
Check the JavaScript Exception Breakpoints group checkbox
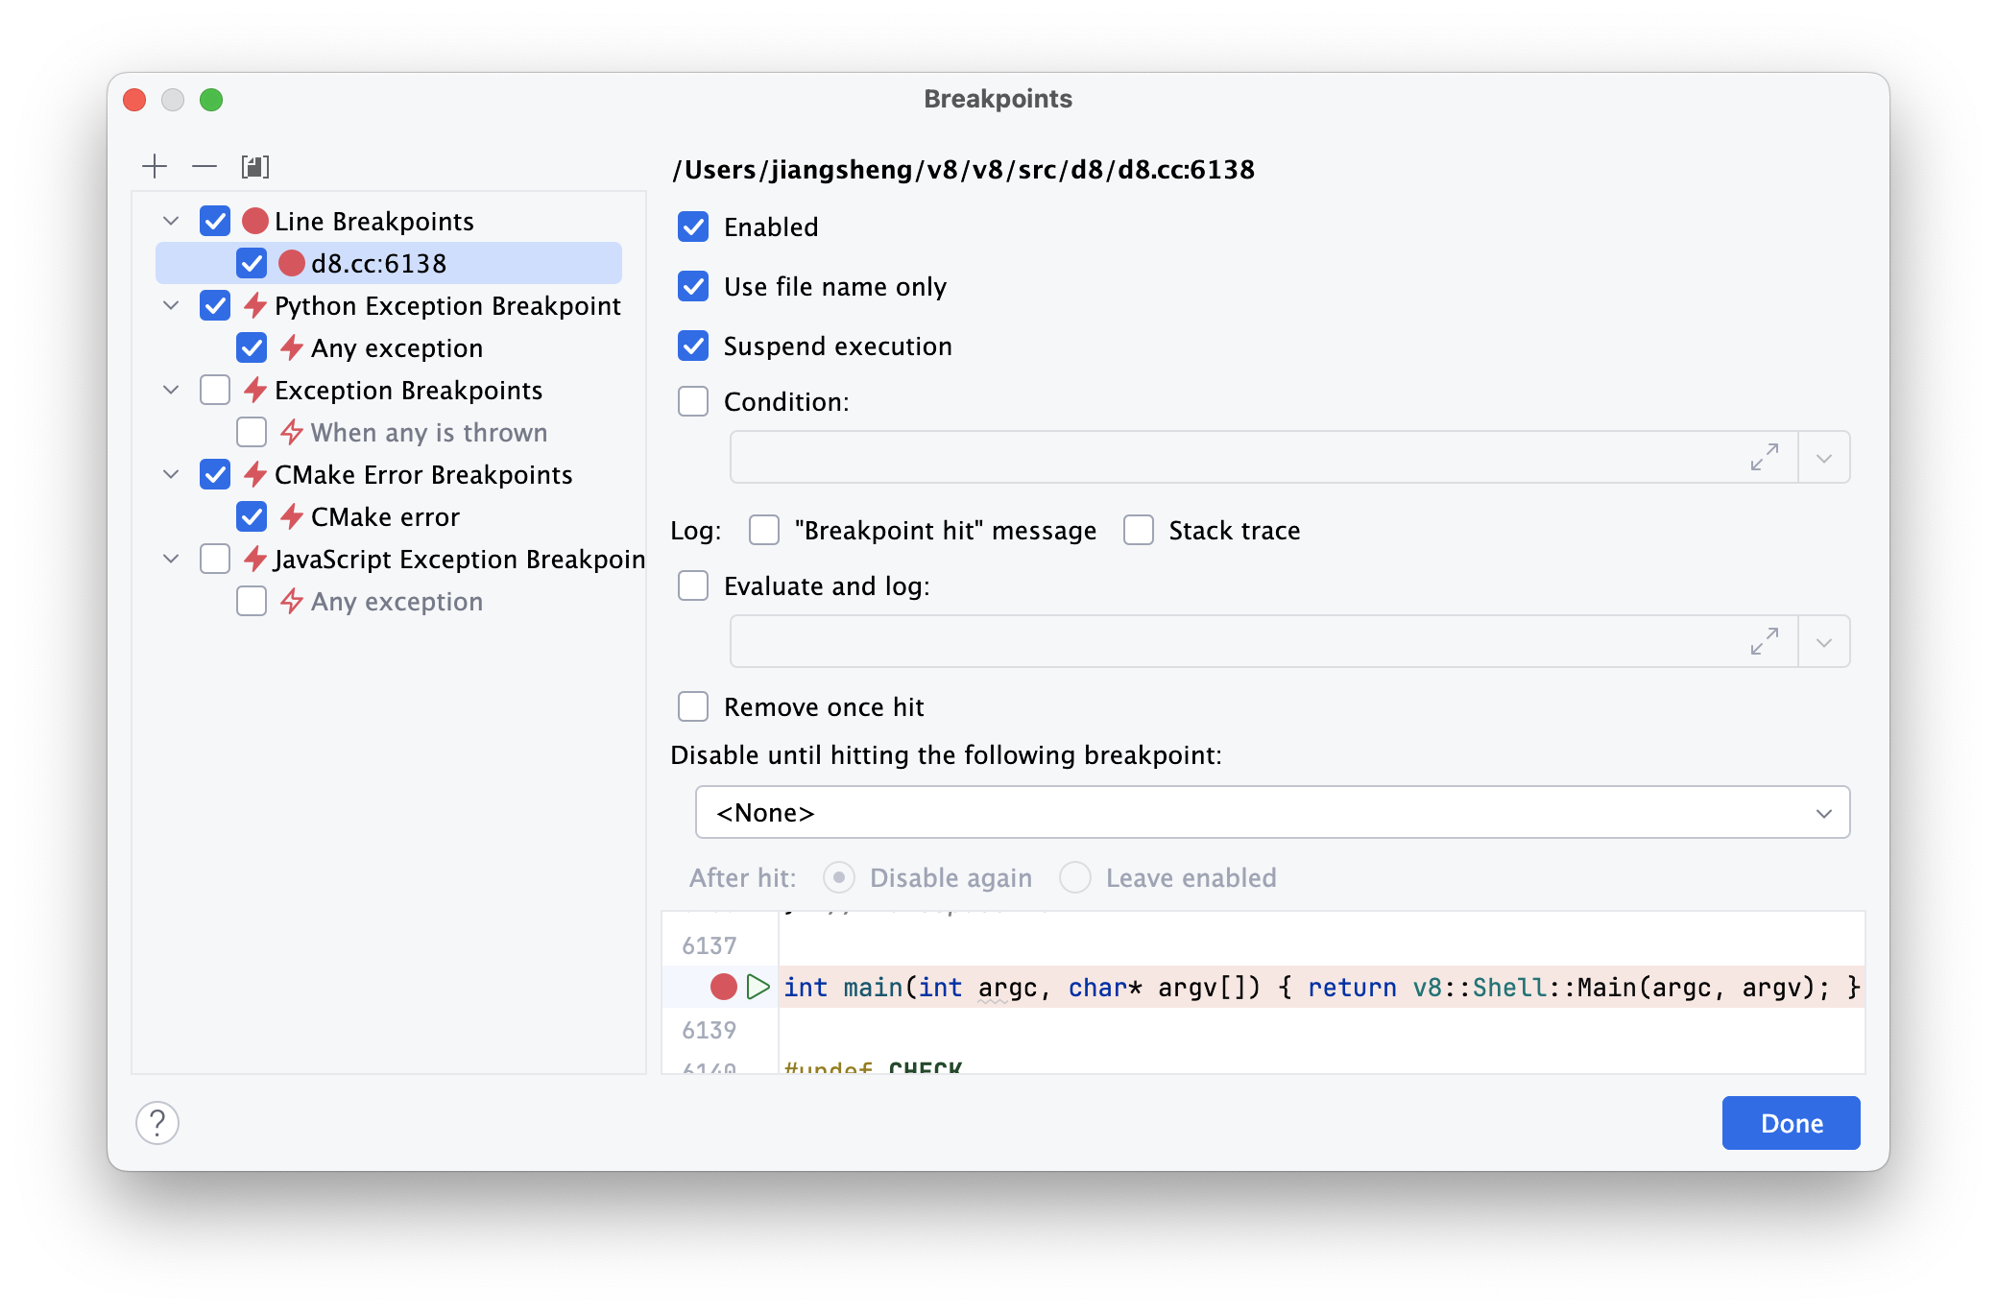215,559
